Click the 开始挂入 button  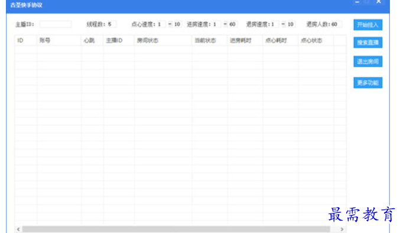click(368, 25)
